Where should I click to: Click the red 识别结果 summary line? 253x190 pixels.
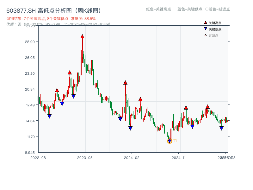(x=51, y=19)
